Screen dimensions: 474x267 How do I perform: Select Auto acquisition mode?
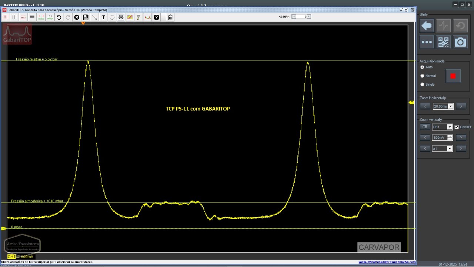pyautogui.click(x=422, y=67)
